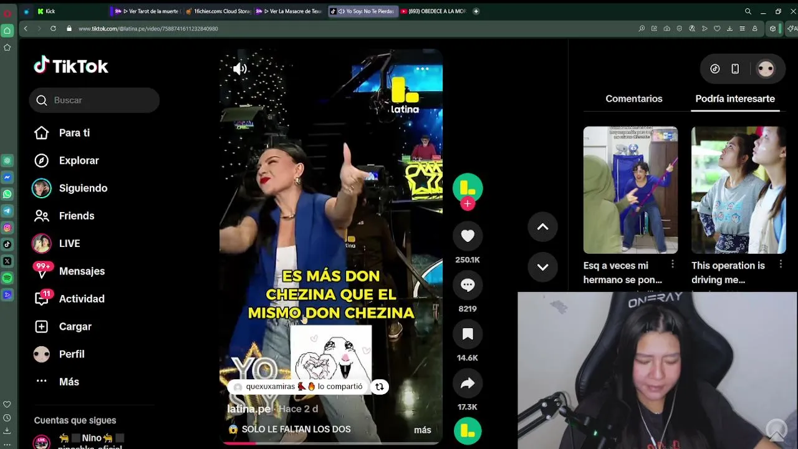
Task: Switch to the 1fichier Cloud Storage tab
Action: click(218, 11)
